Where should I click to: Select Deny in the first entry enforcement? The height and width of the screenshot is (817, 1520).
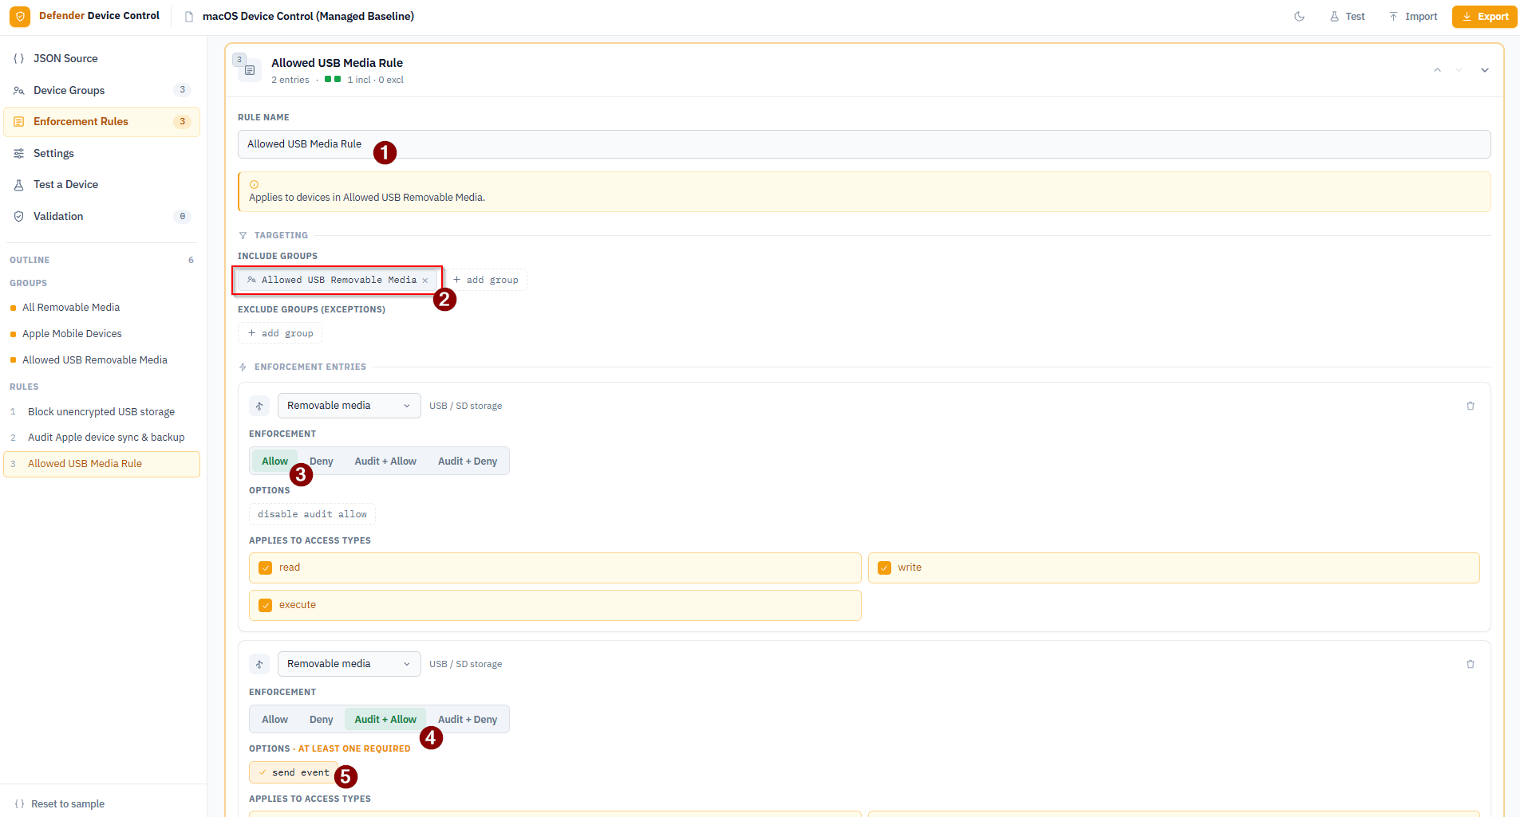click(x=322, y=462)
